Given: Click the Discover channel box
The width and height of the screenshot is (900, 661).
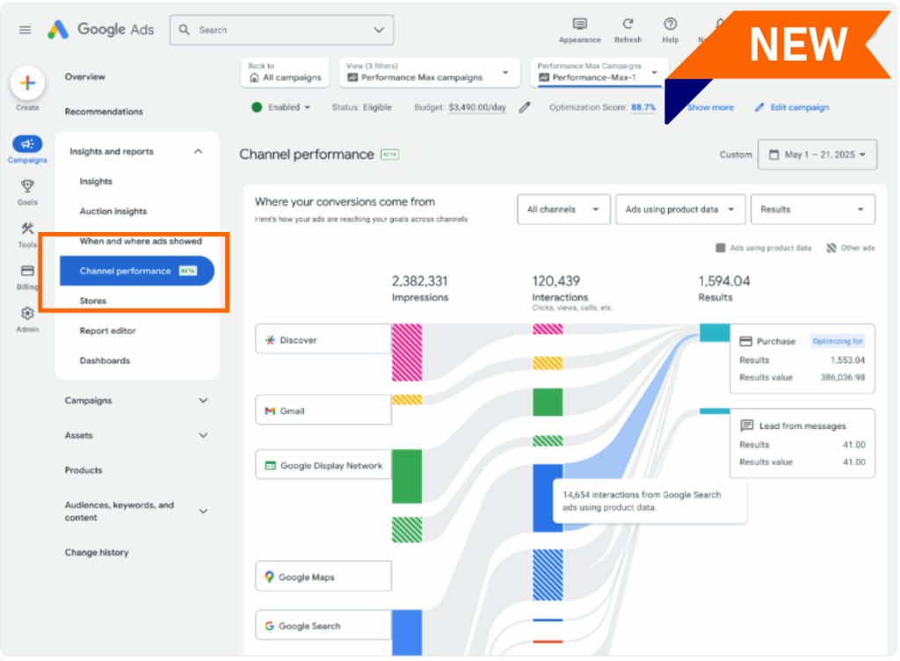Looking at the screenshot, I should click(323, 339).
